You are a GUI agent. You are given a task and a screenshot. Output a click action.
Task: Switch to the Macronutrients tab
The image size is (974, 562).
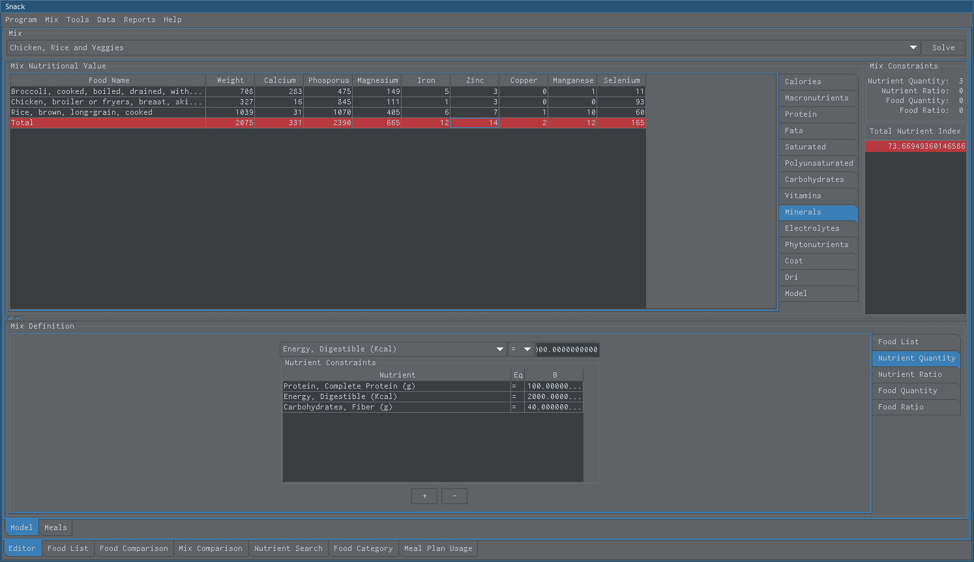818,98
